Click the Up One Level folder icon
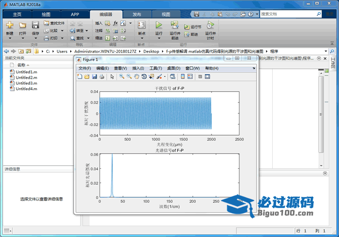 point(21,51)
